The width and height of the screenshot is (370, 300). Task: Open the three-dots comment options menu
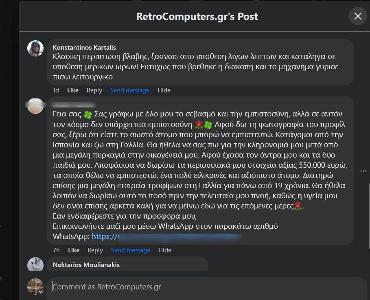pyautogui.click(x=363, y=171)
